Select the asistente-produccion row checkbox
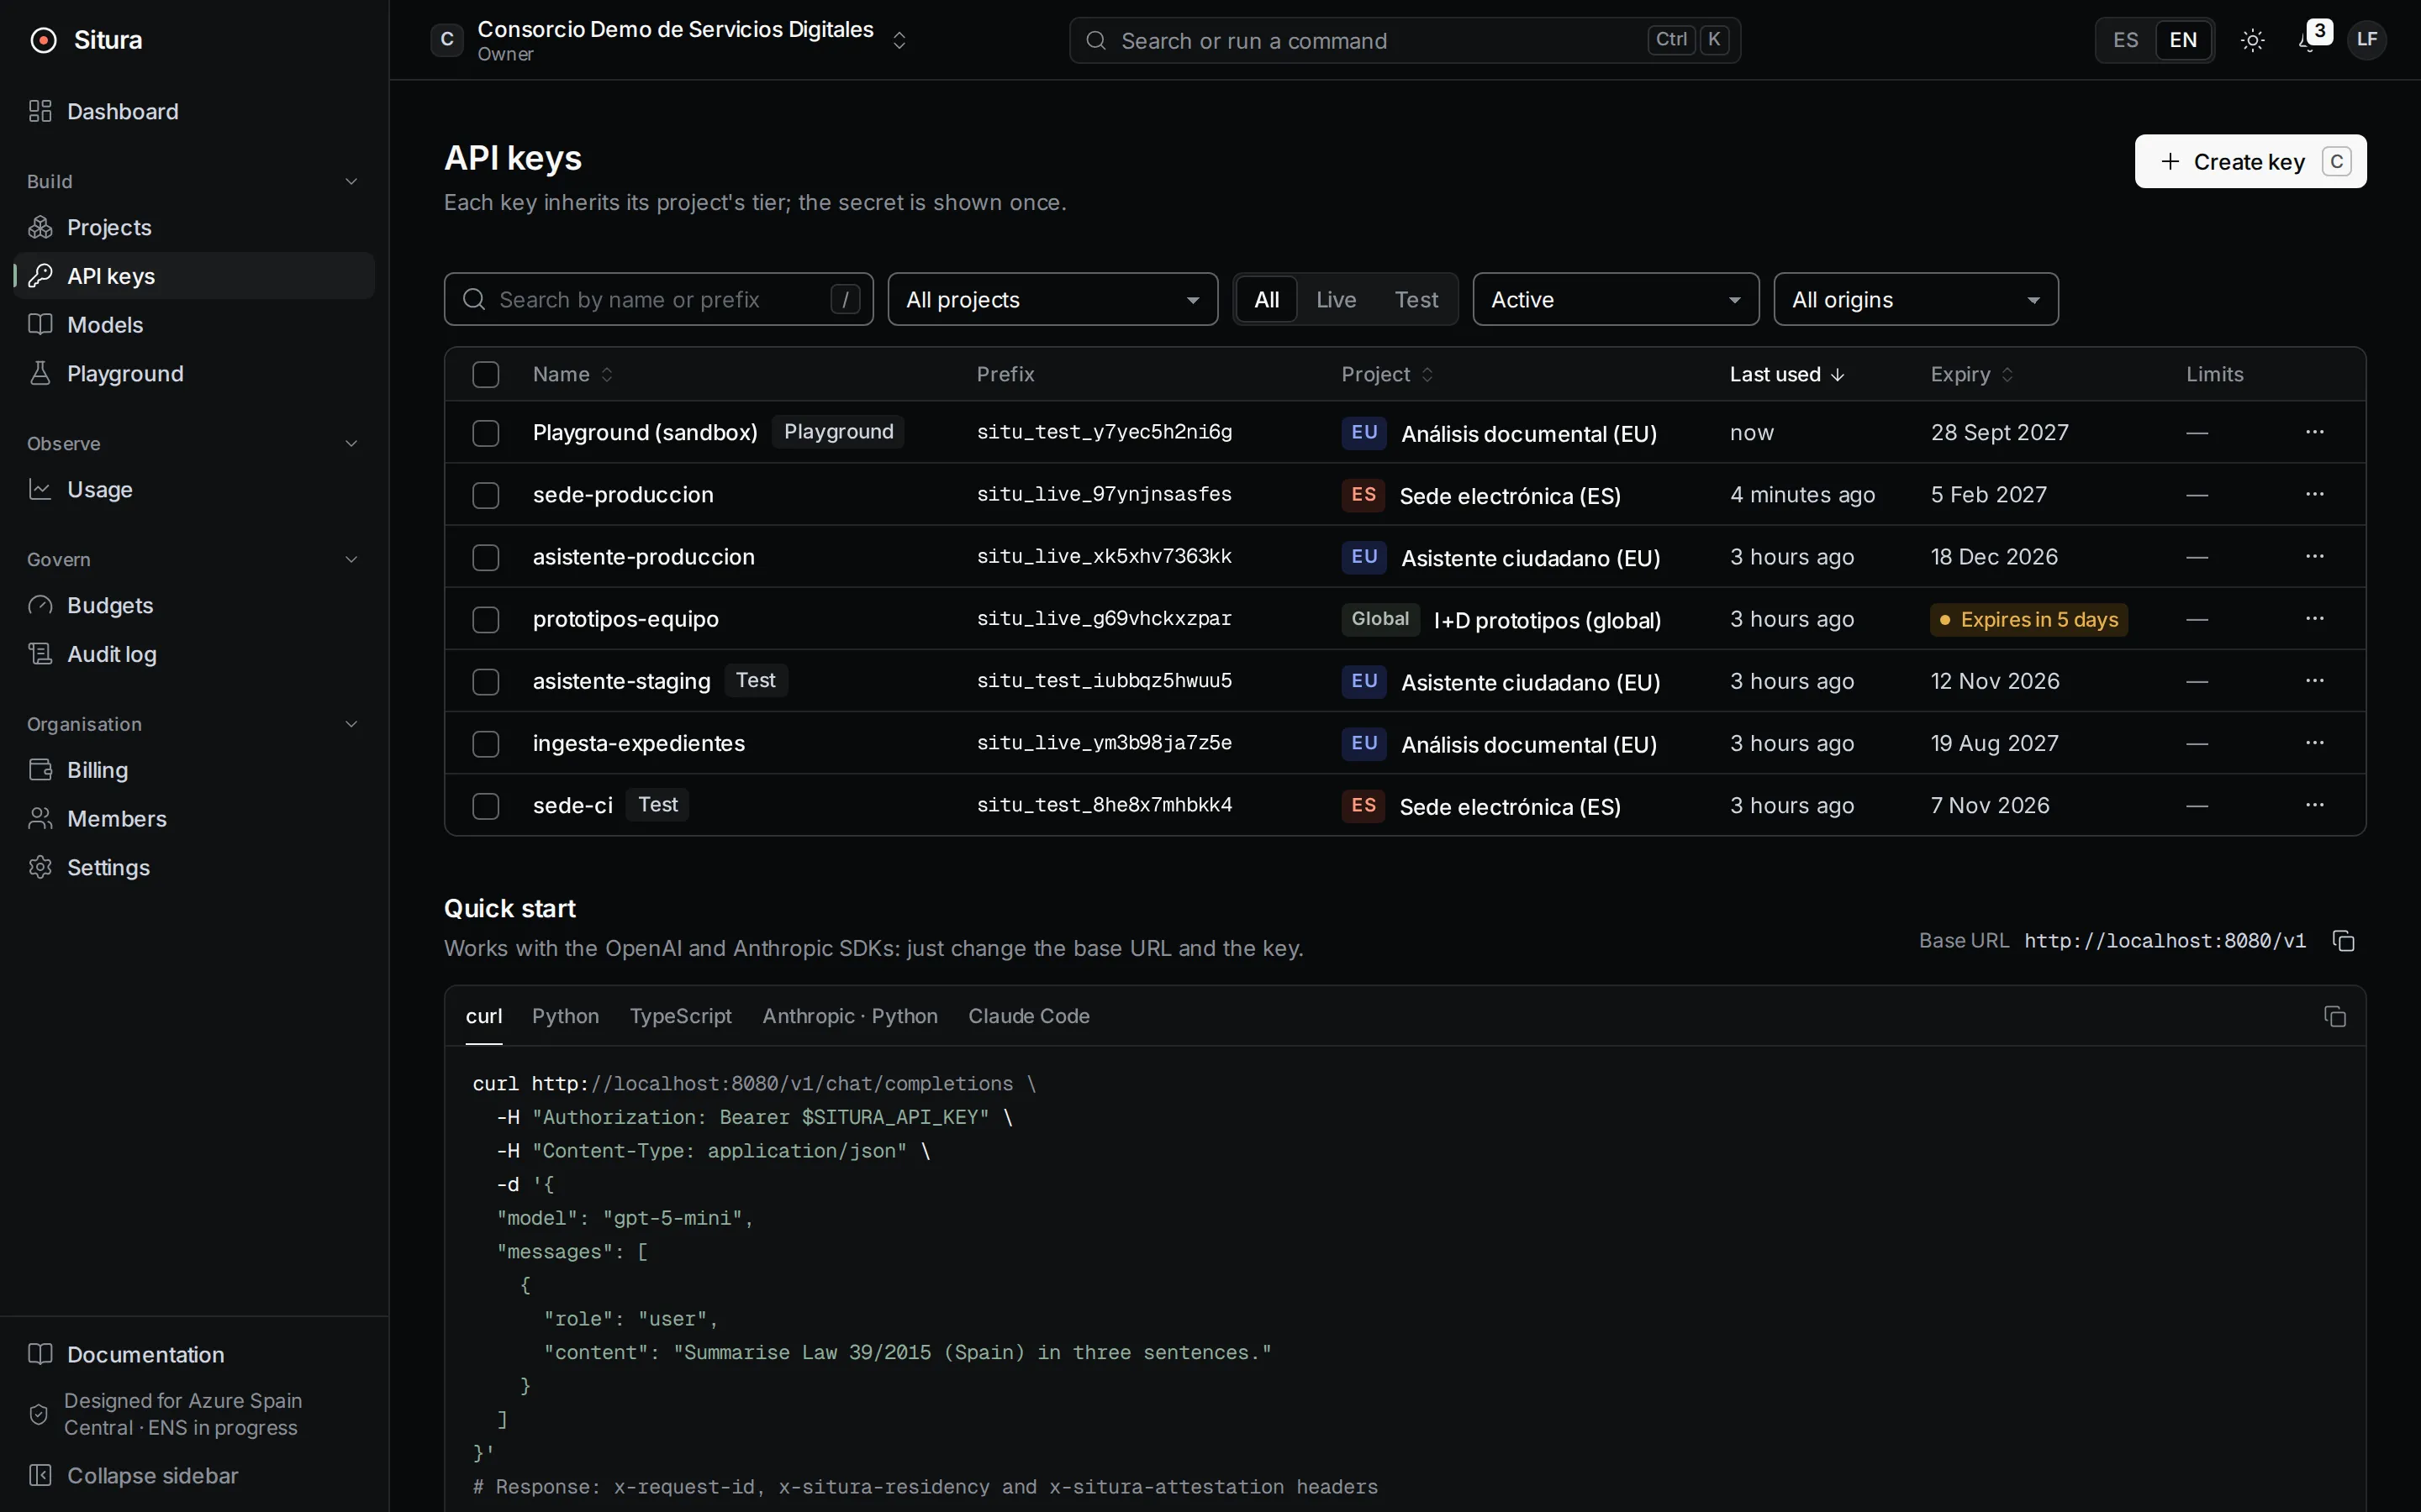This screenshot has width=2421, height=1512. tap(485, 557)
